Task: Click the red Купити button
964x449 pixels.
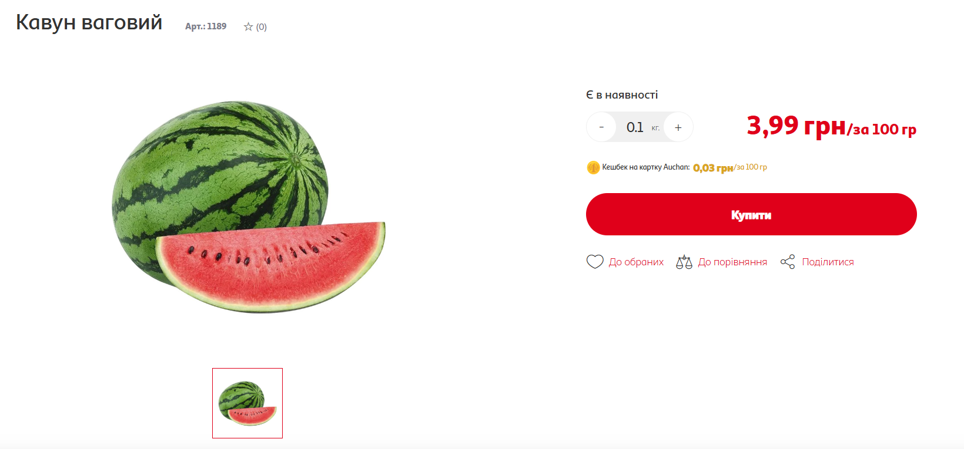Action: (x=751, y=214)
